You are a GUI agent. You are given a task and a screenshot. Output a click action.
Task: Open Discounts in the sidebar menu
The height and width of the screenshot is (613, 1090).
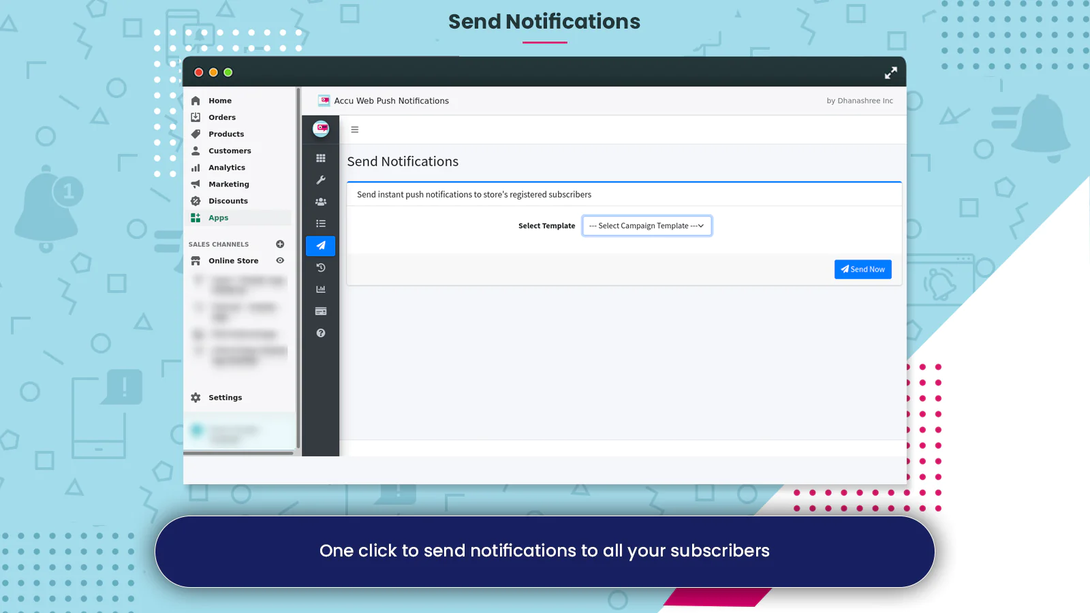pos(228,201)
